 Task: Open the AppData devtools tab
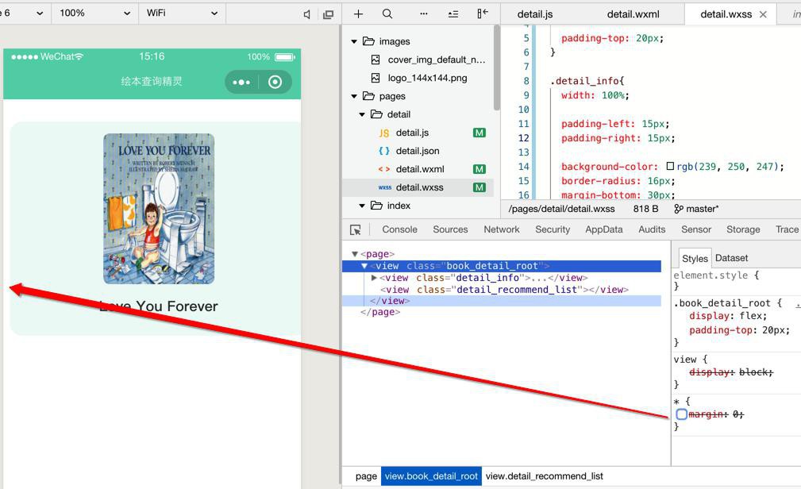click(x=604, y=229)
